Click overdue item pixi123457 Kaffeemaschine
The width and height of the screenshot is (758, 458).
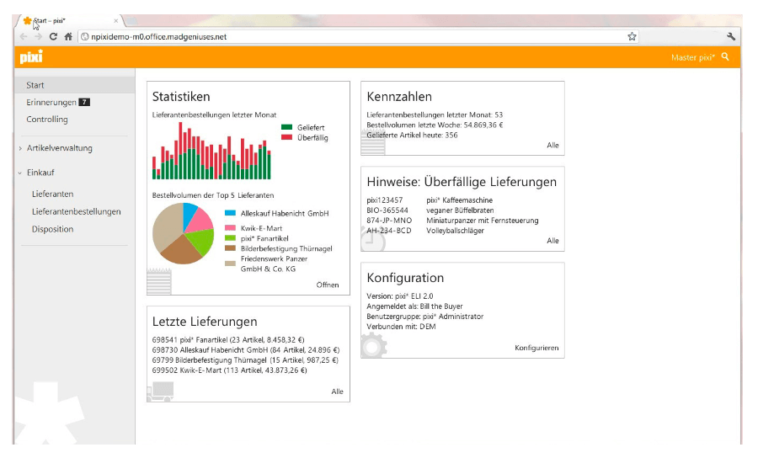430,200
